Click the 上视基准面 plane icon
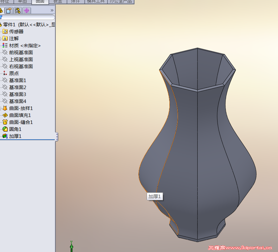Screen dimensions: 278x252 [5, 59]
